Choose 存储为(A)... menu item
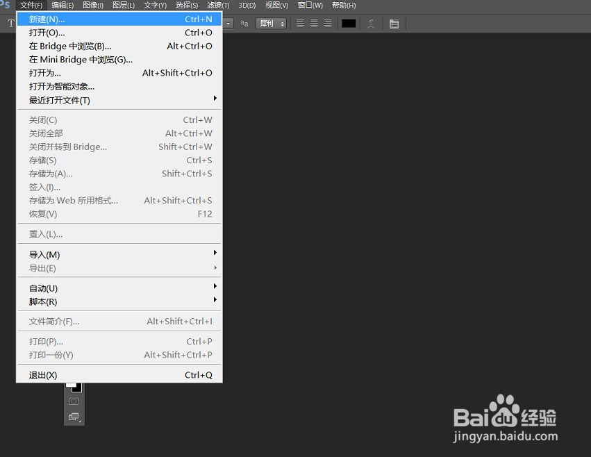This screenshot has width=591, height=457. pos(118,174)
